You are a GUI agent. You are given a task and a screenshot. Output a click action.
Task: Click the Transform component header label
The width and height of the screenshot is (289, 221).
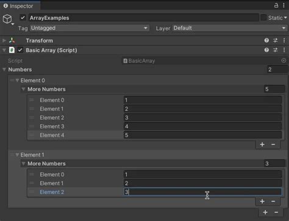coord(39,41)
